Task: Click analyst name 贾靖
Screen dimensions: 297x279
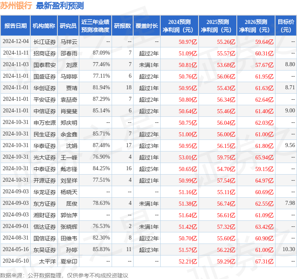Action: (x=72, y=88)
